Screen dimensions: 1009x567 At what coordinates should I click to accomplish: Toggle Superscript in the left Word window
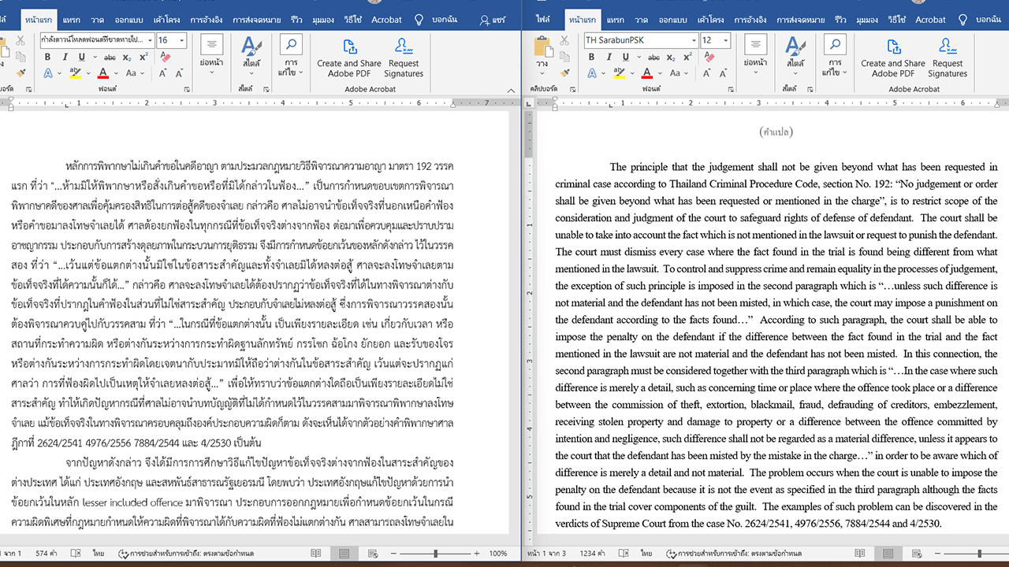point(143,57)
